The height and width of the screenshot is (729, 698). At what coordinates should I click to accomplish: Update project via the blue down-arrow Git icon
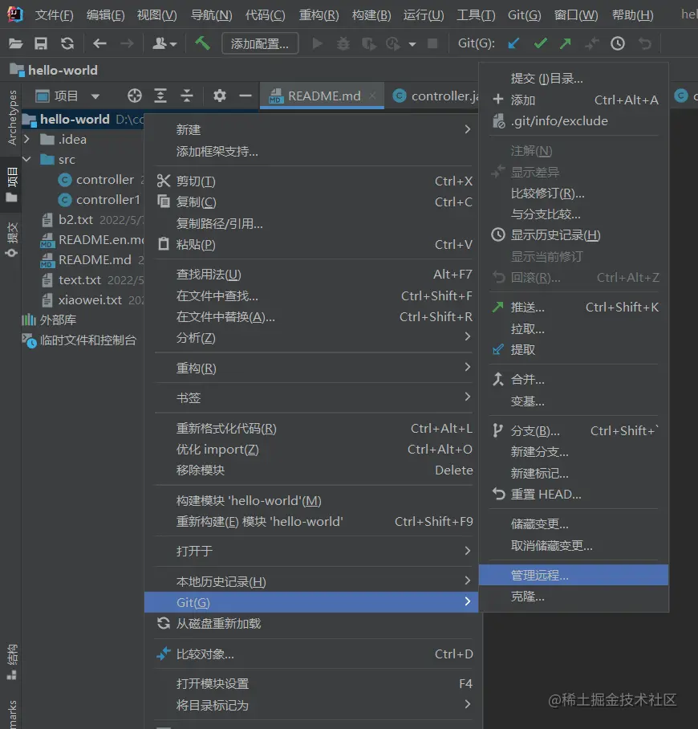513,43
